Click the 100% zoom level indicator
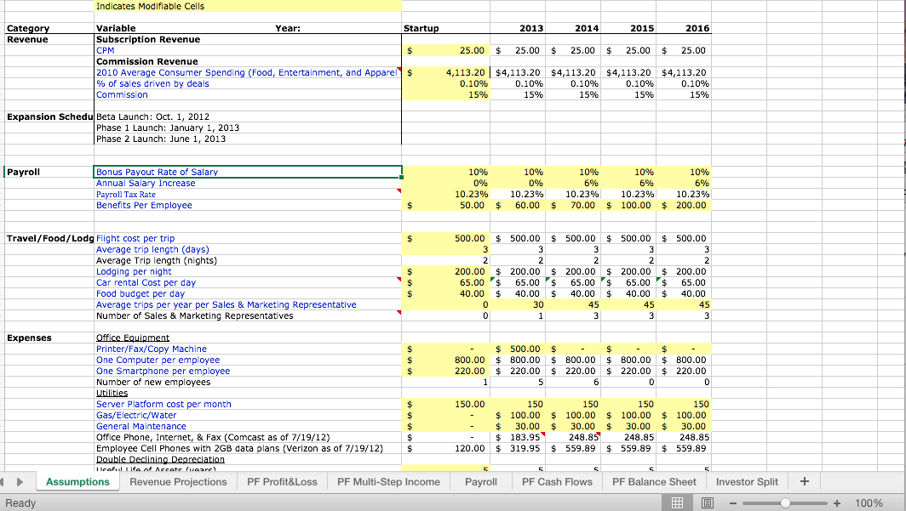906x511 pixels. point(869,502)
